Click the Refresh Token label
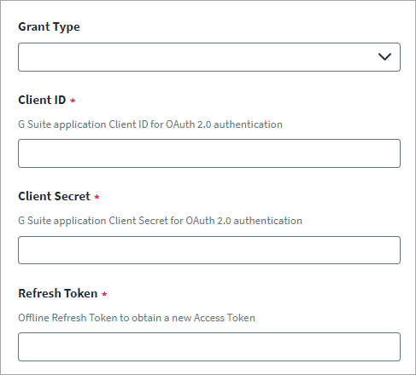This screenshot has width=416, height=375. 58,293
